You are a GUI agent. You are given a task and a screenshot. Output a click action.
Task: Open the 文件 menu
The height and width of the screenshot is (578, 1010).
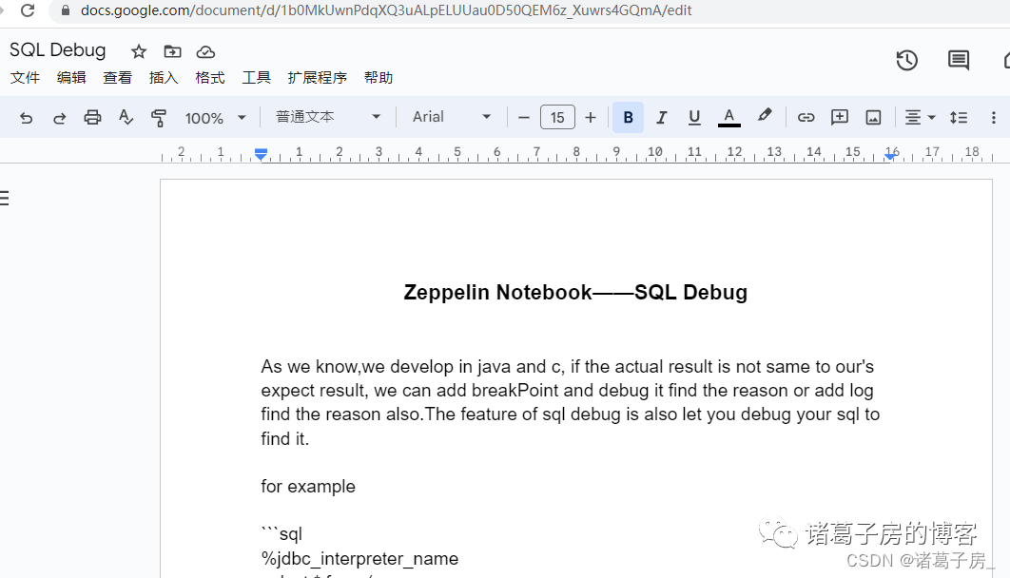pos(25,78)
